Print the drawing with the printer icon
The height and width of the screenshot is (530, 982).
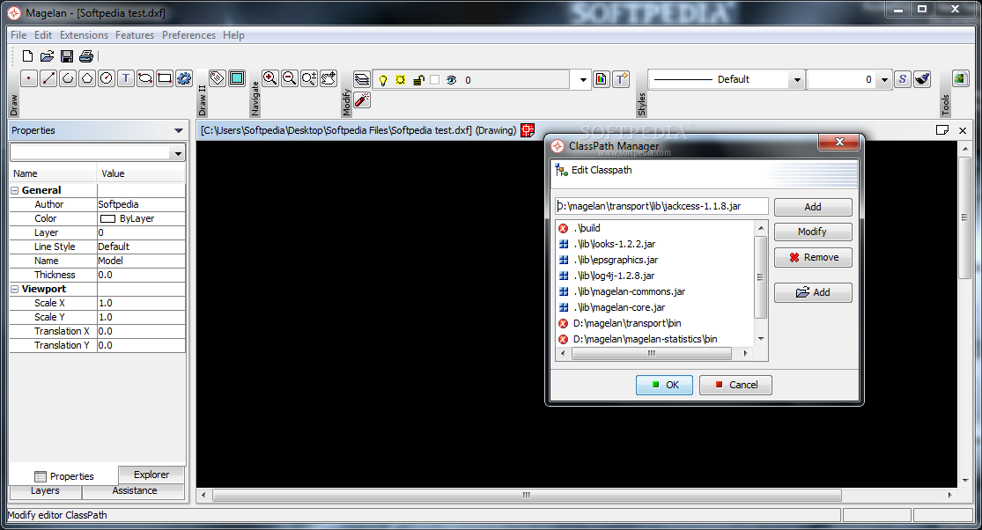coord(86,56)
